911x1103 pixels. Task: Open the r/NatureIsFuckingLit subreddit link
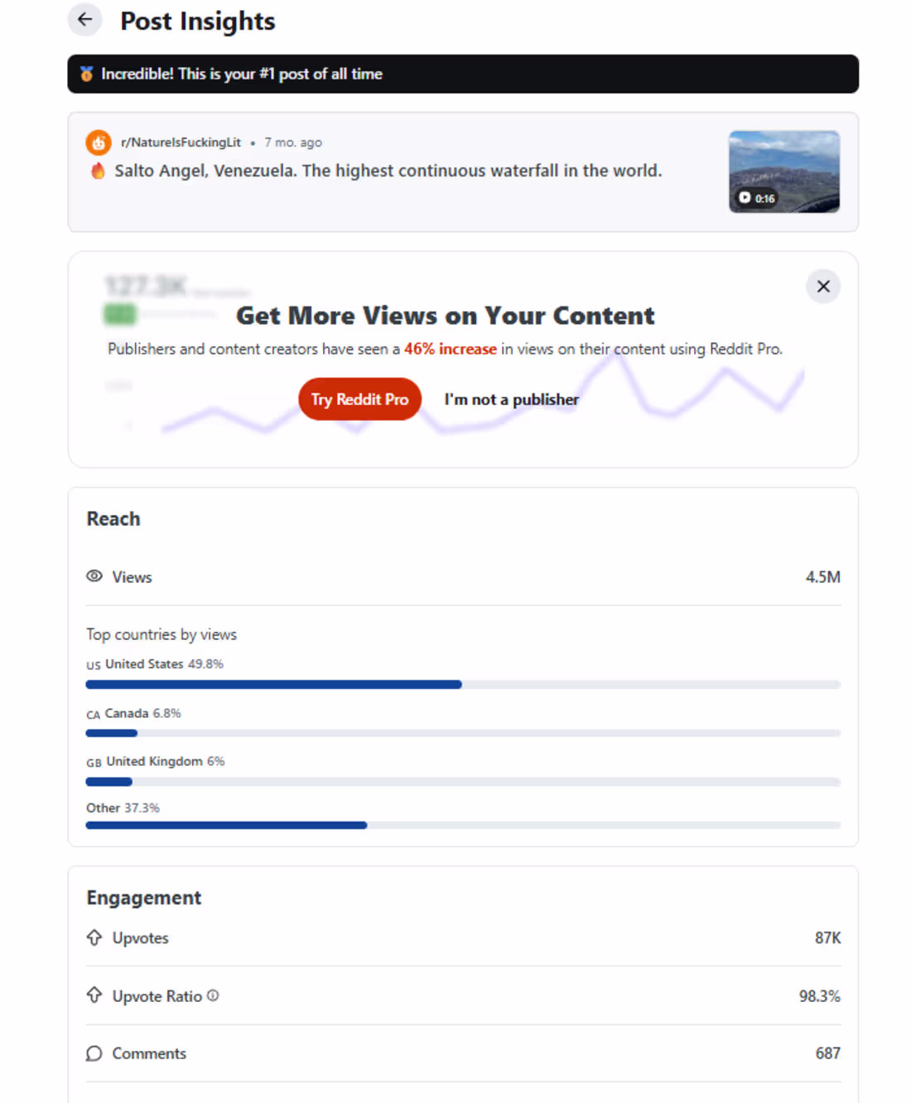[x=181, y=142]
